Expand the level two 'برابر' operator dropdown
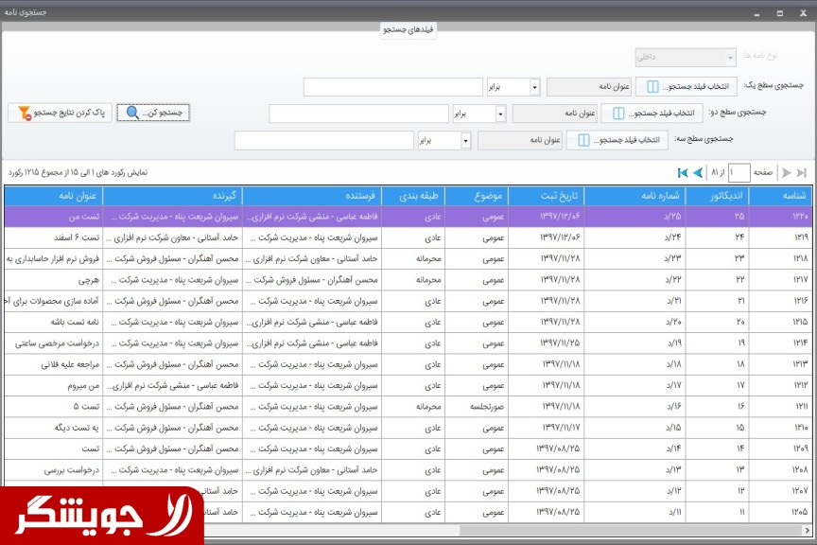 [500, 114]
